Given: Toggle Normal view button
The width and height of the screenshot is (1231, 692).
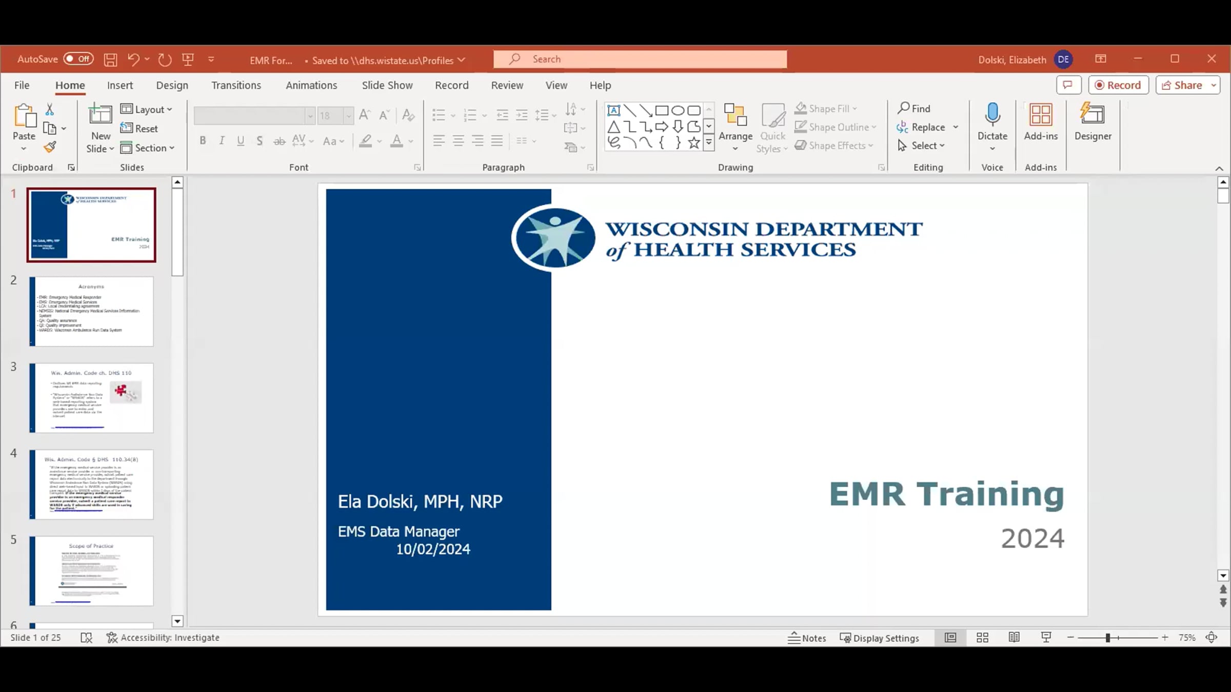Looking at the screenshot, I should [950, 637].
